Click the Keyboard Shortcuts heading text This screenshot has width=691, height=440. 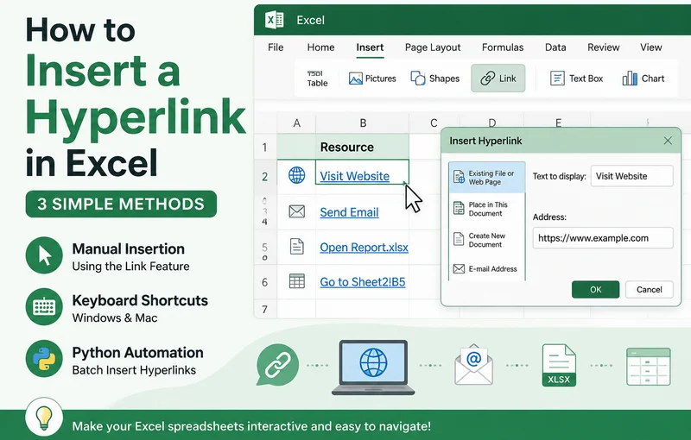click(x=140, y=300)
